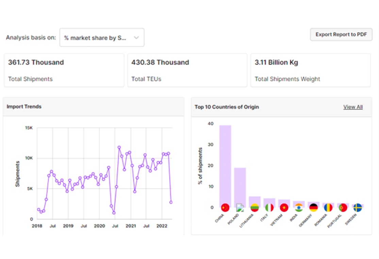
Task: Click the Lithuania flag icon
Action: (x=254, y=208)
